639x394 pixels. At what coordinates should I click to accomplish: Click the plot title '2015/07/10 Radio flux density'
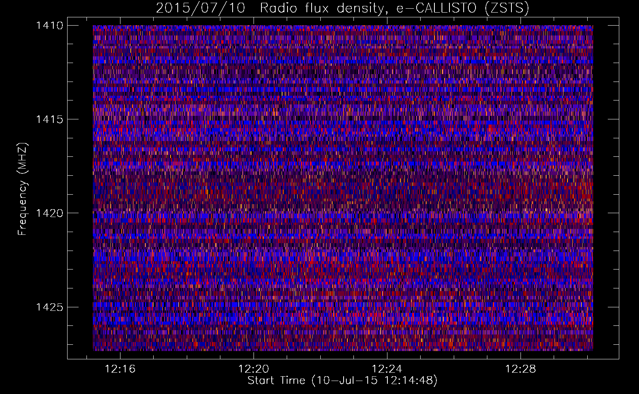[x=342, y=8]
